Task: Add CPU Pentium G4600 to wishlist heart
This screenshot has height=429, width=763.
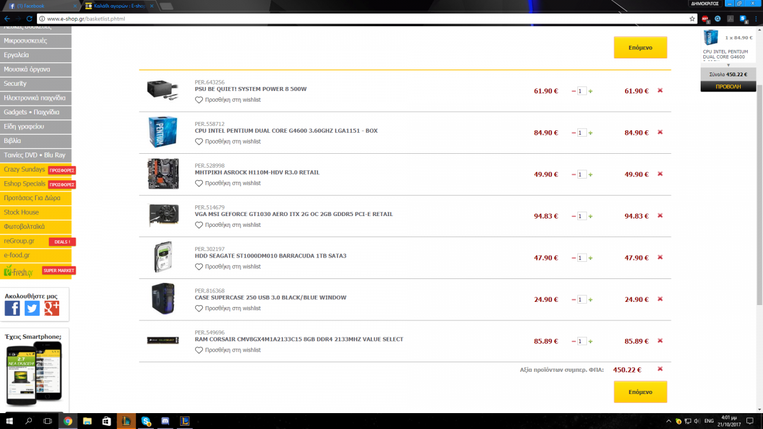Action: pos(199,141)
